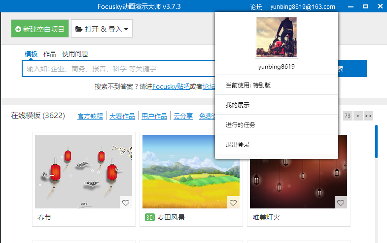The height and width of the screenshot is (243, 387).
Task: Open the 用户作品 category link
Action: 154,116
